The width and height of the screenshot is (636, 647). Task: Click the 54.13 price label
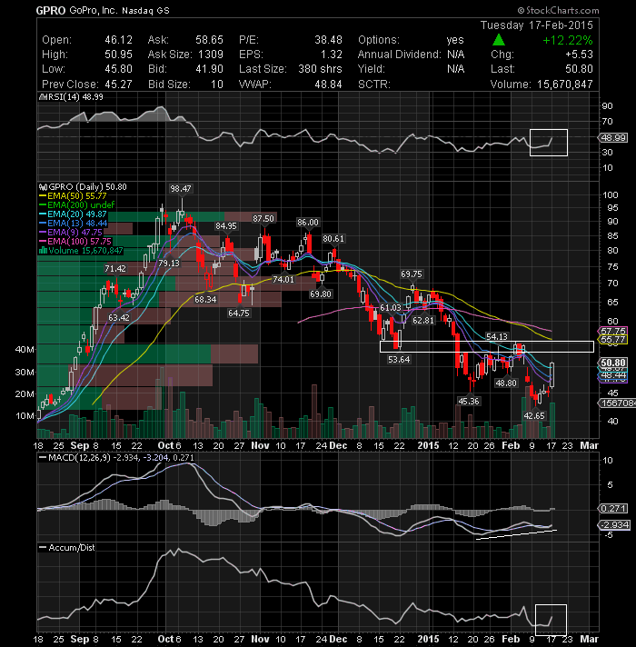pos(497,337)
